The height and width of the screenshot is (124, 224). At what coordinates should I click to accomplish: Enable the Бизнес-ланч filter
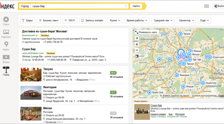49,20
